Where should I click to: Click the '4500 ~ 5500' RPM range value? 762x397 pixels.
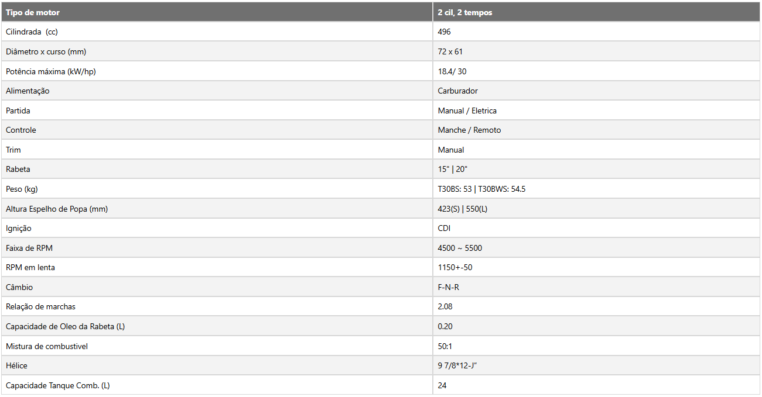point(460,248)
